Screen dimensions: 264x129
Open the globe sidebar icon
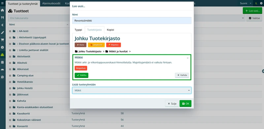coord(2,77)
